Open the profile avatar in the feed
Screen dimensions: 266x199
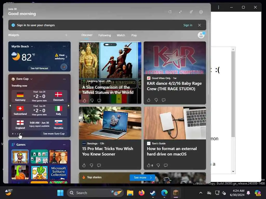point(201,35)
